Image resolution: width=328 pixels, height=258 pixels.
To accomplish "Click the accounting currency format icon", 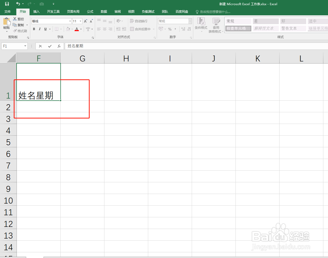I will [x=161, y=29].
